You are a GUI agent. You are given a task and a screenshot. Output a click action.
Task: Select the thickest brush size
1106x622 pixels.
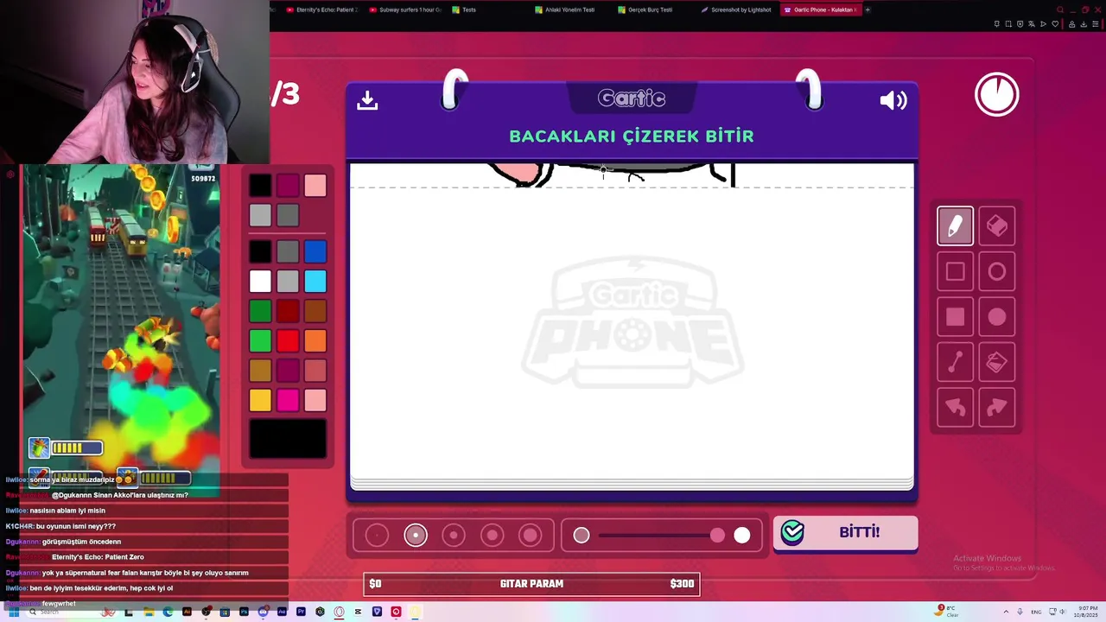pos(531,536)
